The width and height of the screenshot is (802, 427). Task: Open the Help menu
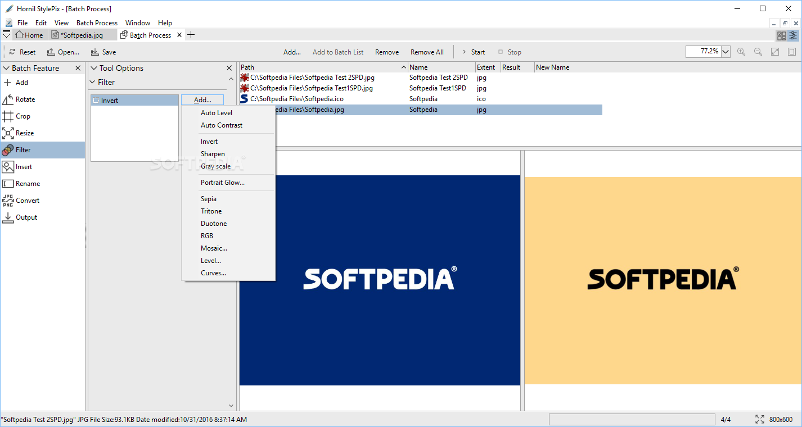point(165,23)
